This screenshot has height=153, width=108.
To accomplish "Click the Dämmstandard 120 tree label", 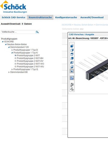I will (x=19, y=47).
